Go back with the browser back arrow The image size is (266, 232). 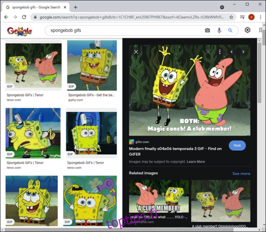click(x=6, y=17)
